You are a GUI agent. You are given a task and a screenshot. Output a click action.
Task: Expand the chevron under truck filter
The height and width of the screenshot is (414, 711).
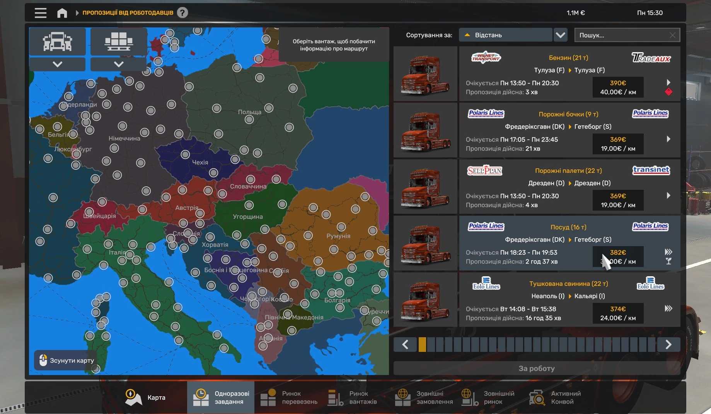click(x=57, y=64)
